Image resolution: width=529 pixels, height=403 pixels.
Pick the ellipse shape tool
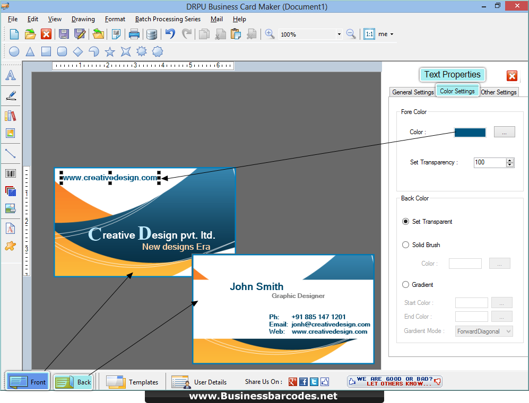(14, 51)
